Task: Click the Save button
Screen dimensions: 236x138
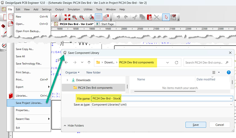Action: (196, 125)
